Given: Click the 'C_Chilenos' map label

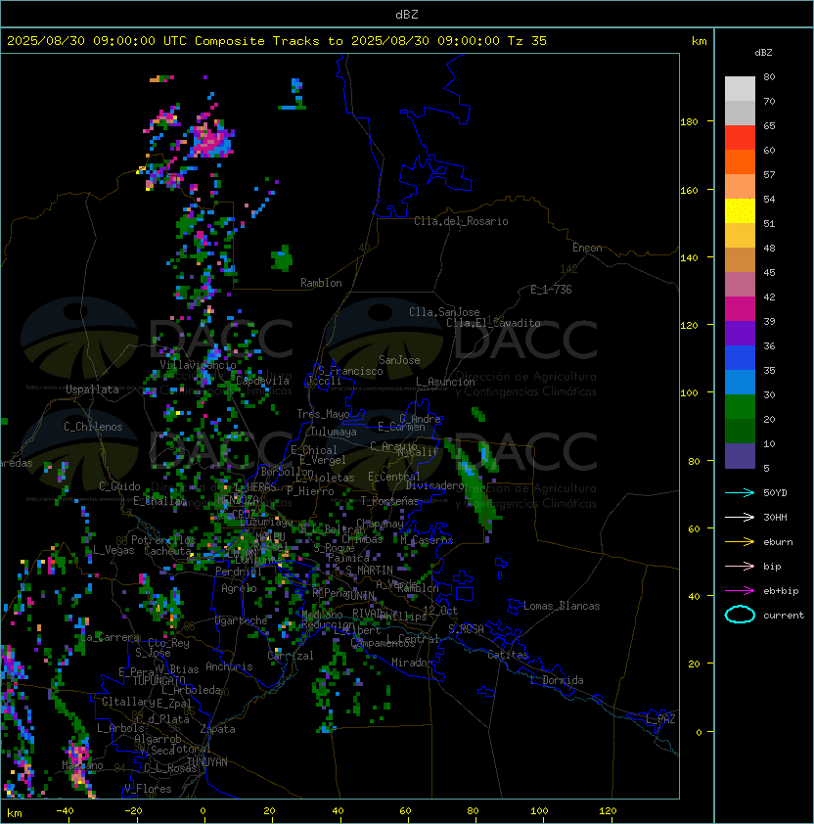Looking at the screenshot, I should [x=93, y=427].
